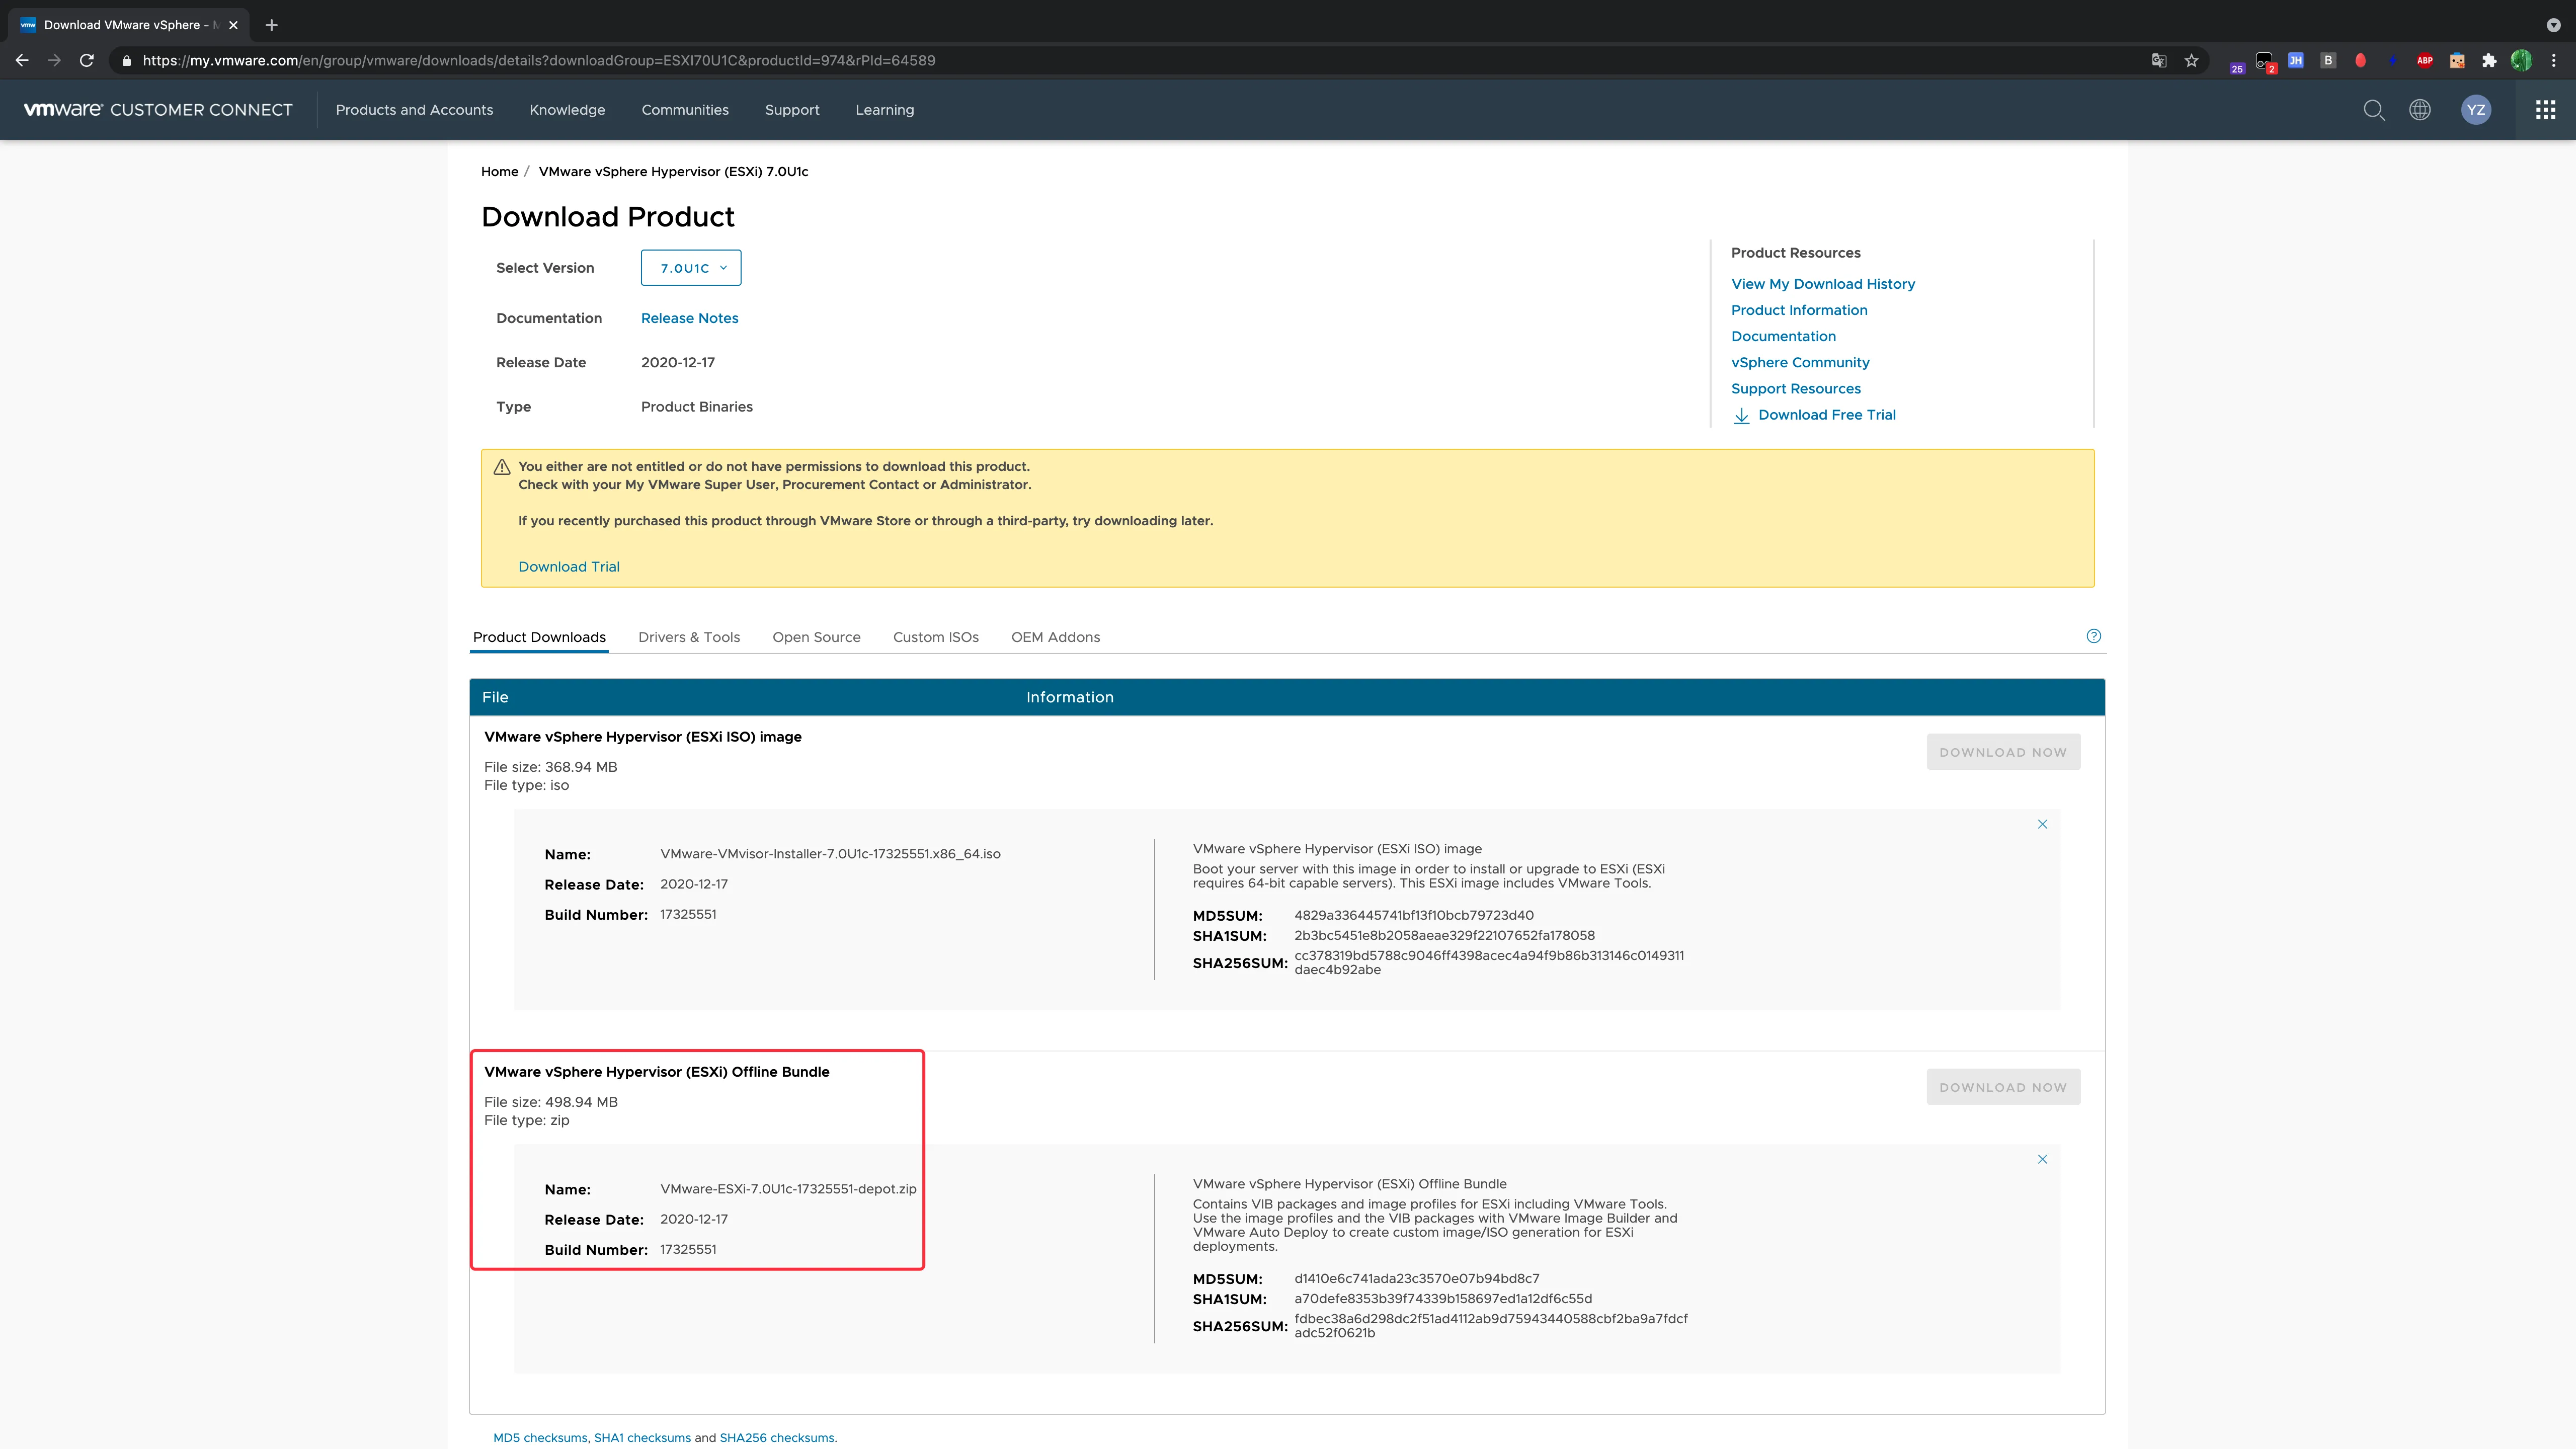Open Chrome three-dot menu
2576x1449 pixels.
pyautogui.click(x=2553, y=61)
